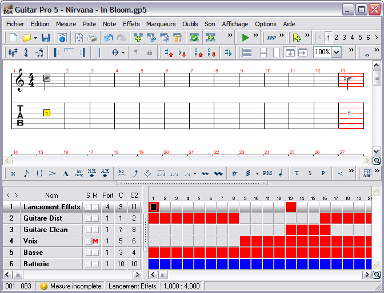Expand hidden toolbar items after play button
The height and width of the screenshot is (293, 384).
256,36
